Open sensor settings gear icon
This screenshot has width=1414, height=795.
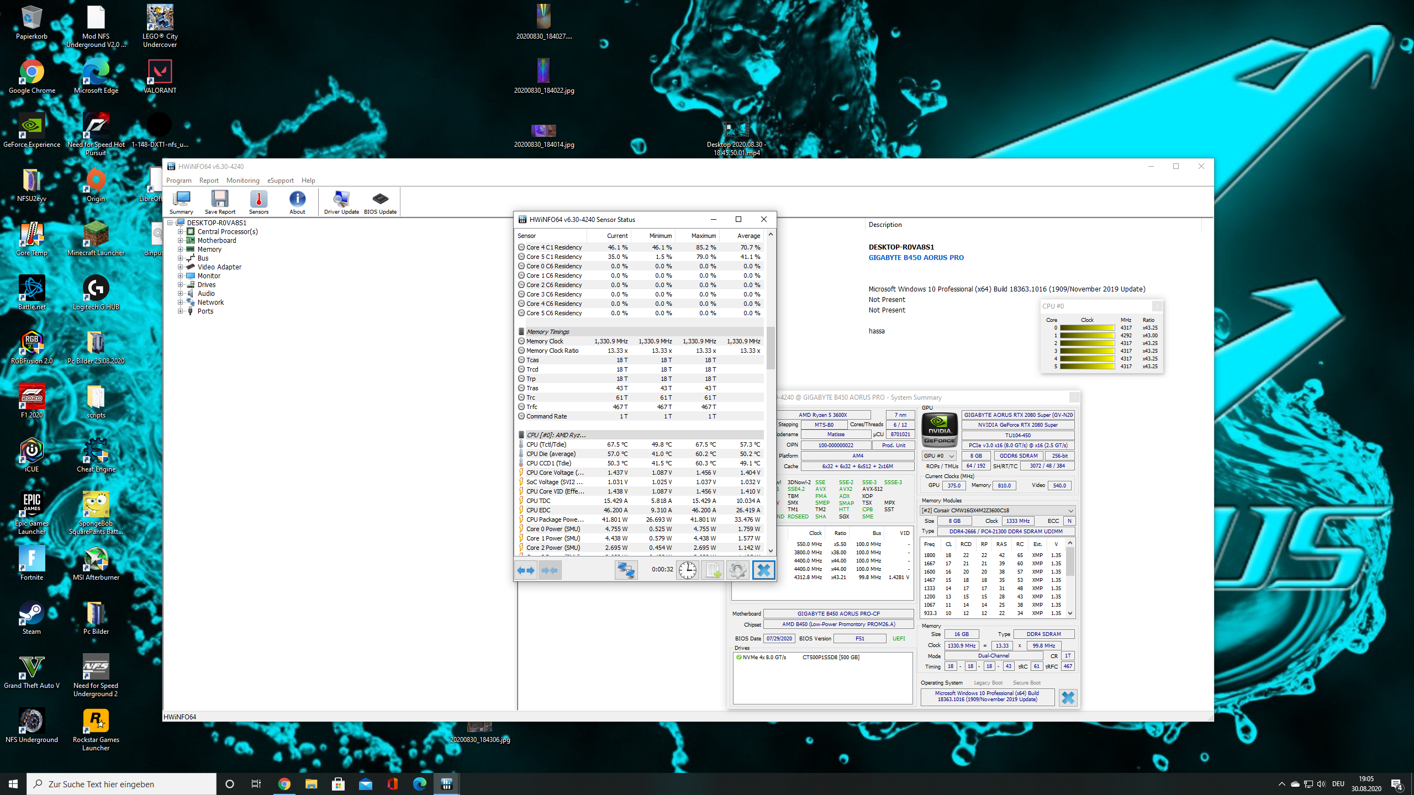point(737,570)
